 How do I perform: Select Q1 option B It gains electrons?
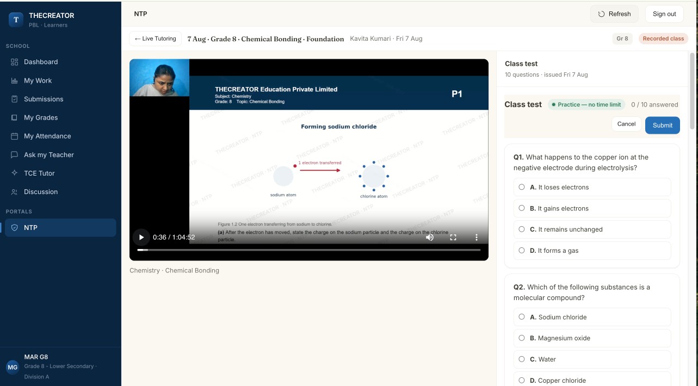tap(592, 208)
